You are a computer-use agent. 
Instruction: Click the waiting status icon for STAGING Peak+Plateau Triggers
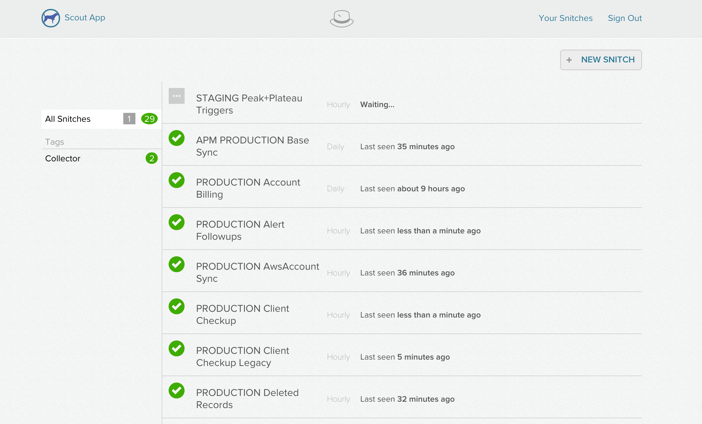(x=177, y=96)
